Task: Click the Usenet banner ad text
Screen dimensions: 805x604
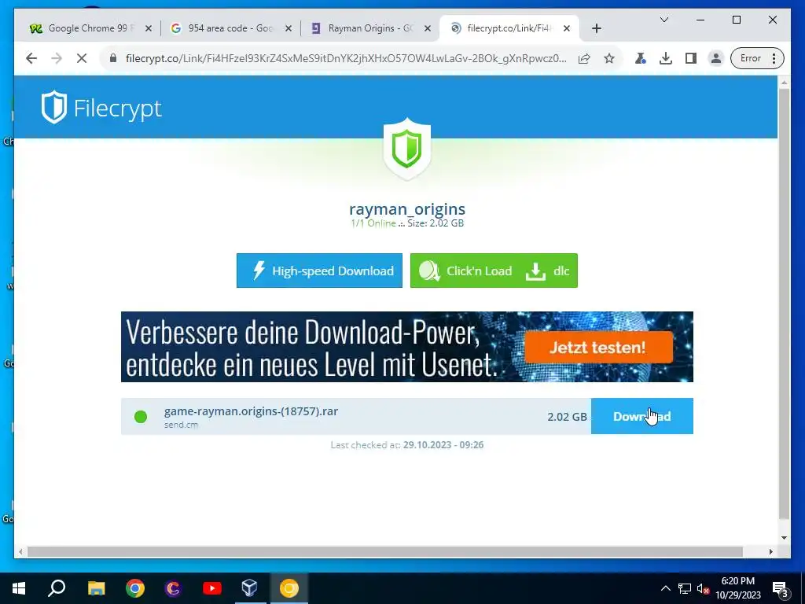Action: click(311, 348)
